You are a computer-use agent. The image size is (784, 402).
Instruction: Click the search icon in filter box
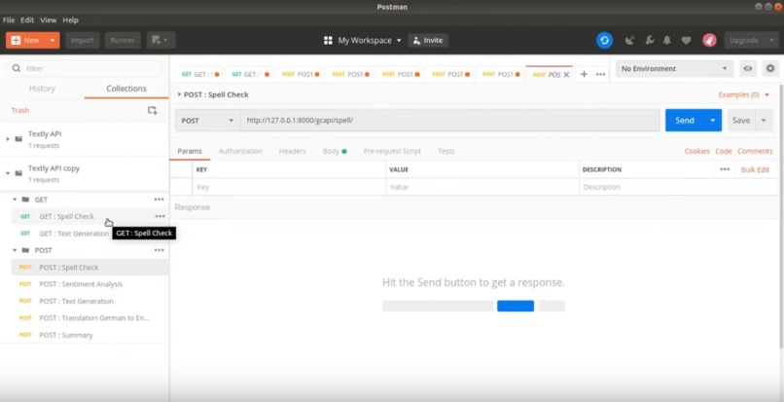(x=17, y=68)
